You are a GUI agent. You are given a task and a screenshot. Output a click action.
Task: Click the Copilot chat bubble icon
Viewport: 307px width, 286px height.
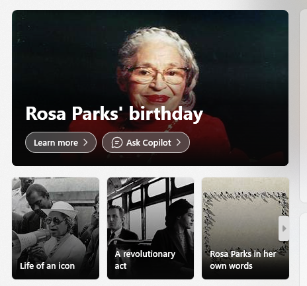116,142
